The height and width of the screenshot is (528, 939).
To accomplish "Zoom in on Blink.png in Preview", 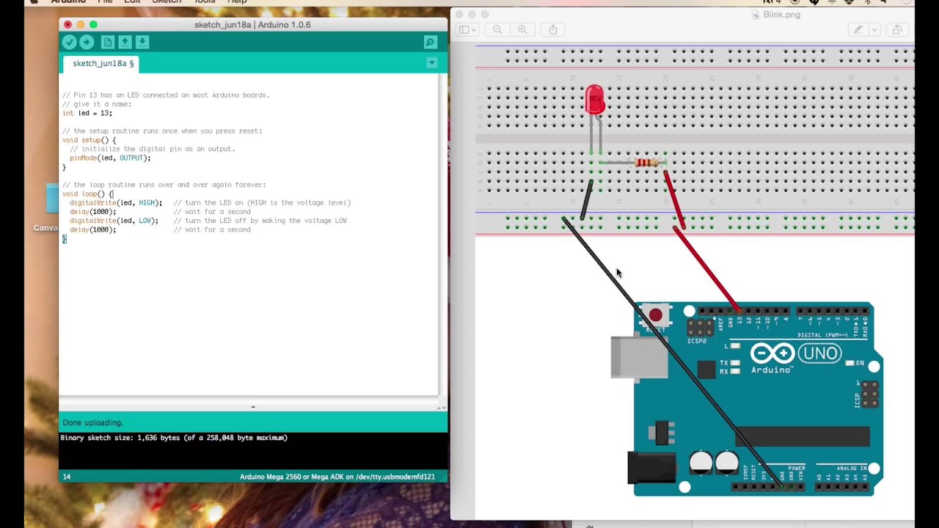I will (522, 30).
